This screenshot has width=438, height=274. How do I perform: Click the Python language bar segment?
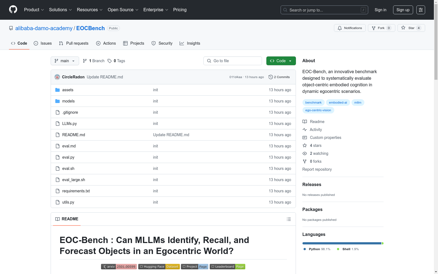[x=342, y=243]
